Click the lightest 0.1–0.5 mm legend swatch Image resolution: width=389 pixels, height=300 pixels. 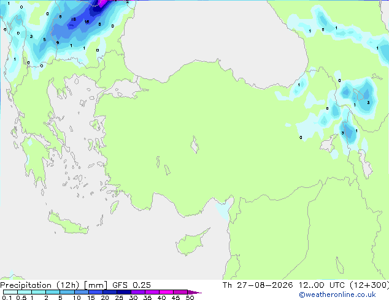tap(10, 292)
